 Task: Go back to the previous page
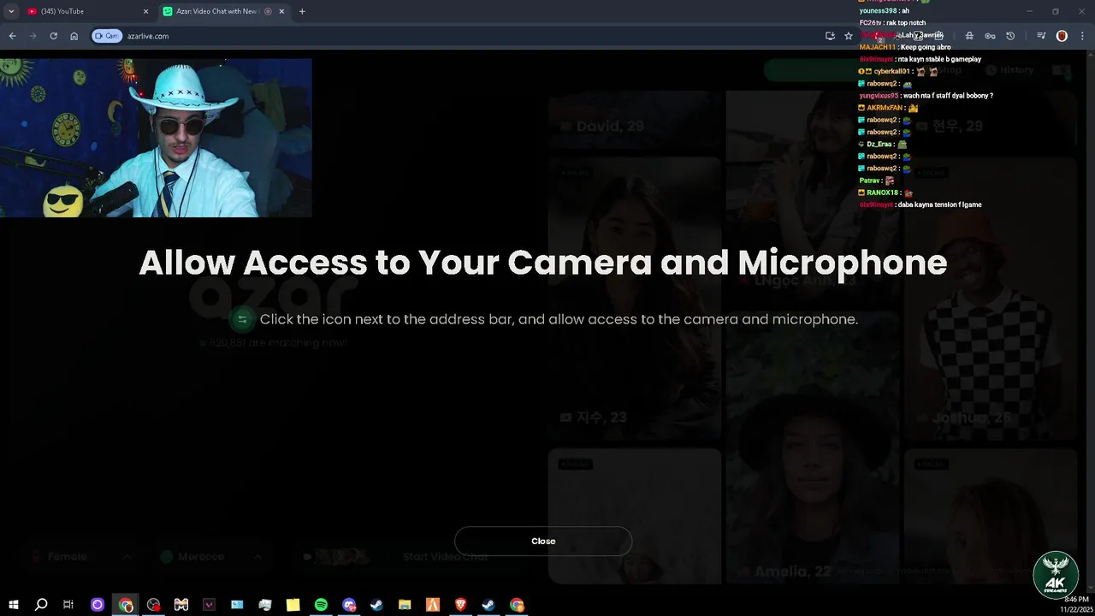point(12,36)
